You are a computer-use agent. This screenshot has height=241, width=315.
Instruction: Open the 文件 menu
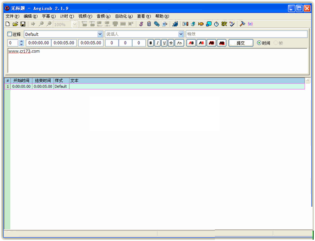[12, 16]
